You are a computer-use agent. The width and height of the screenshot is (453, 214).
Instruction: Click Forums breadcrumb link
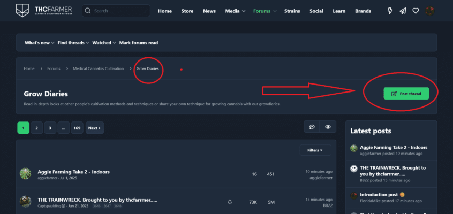pos(54,68)
